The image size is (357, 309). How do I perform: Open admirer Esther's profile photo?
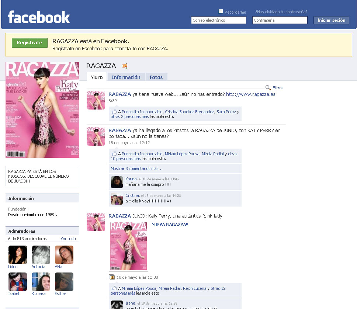point(64,282)
